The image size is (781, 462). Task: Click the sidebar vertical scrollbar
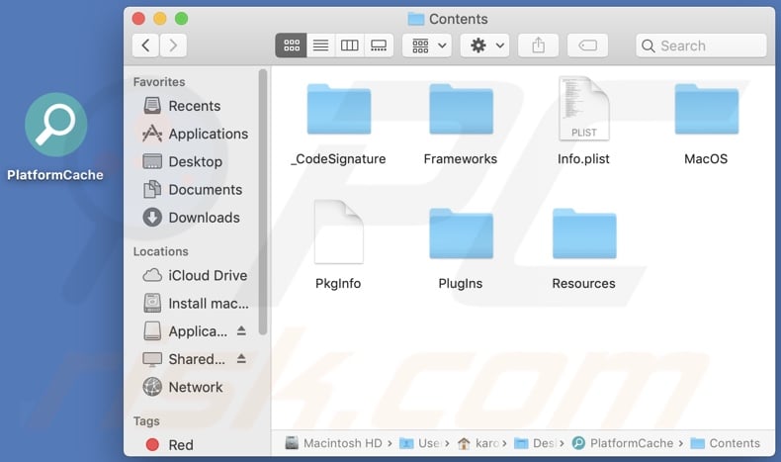point(263,203)
